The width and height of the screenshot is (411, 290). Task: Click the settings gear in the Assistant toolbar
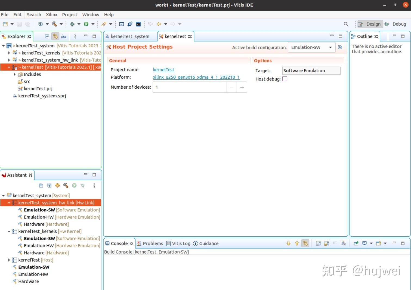[57, 186]
